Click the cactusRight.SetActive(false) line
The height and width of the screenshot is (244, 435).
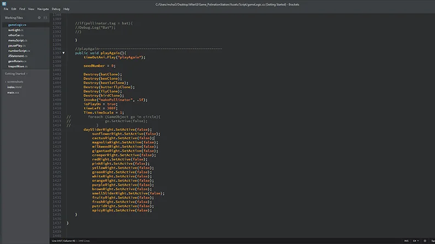click(123, 138)
